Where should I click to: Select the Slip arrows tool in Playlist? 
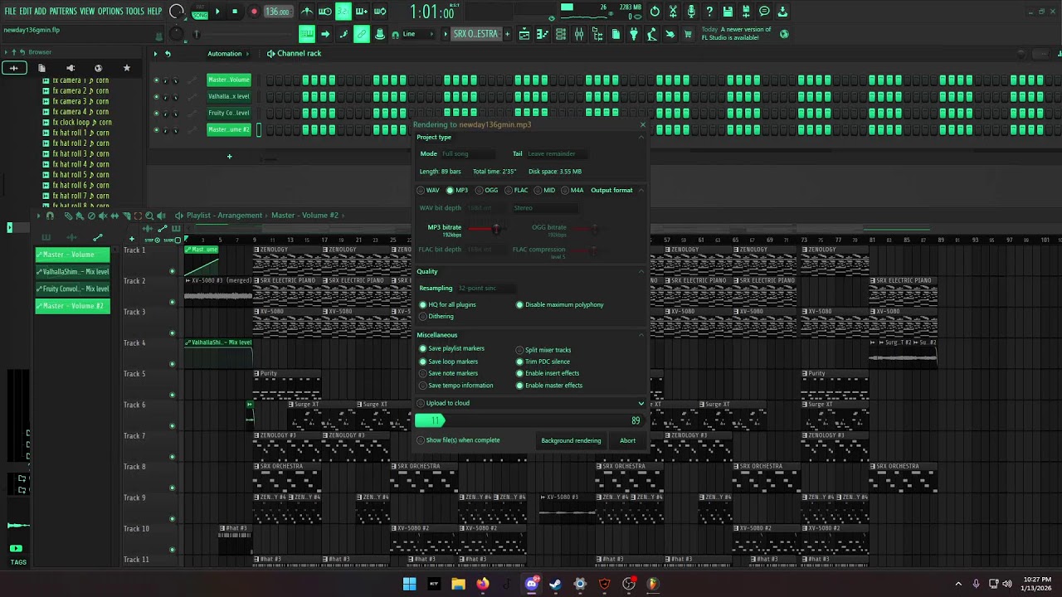click(114, 216)
